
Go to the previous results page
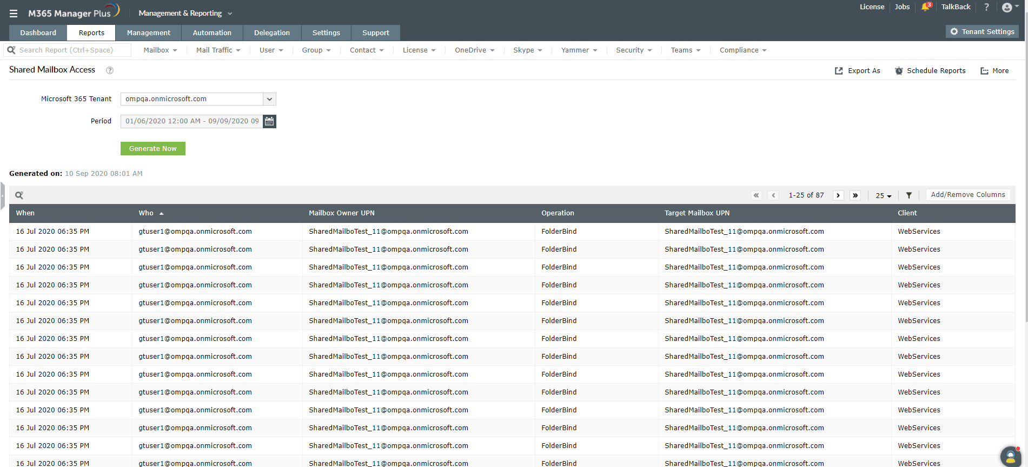pos(774,195)
